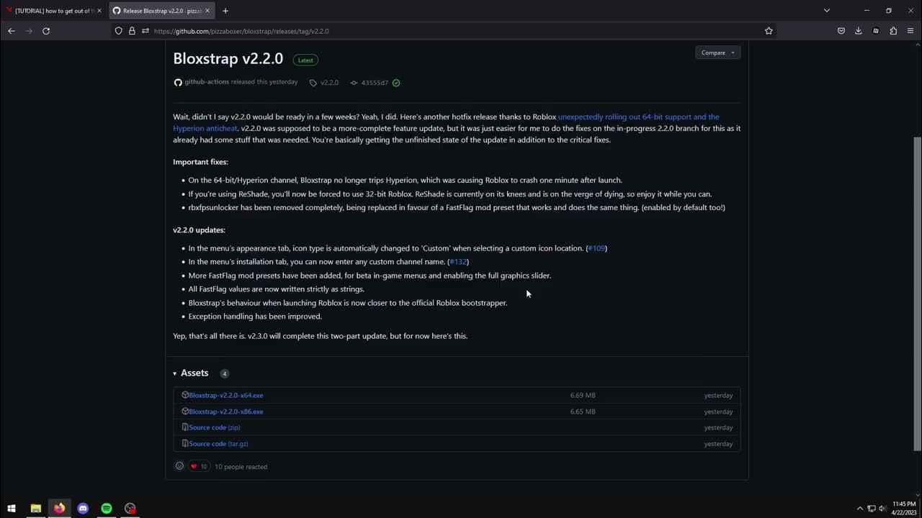Click the Assets count badge showing 4
This screenshot has height=518, width=922.
click(224, 373)
